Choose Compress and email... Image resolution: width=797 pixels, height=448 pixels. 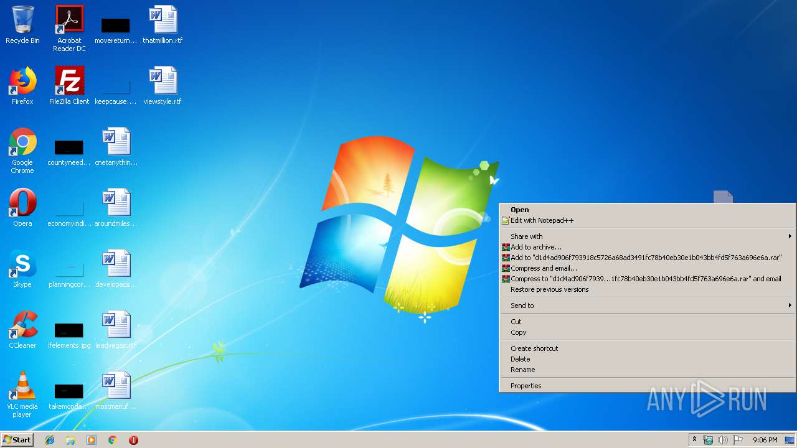pyautogui.click(x=648, y=268)
